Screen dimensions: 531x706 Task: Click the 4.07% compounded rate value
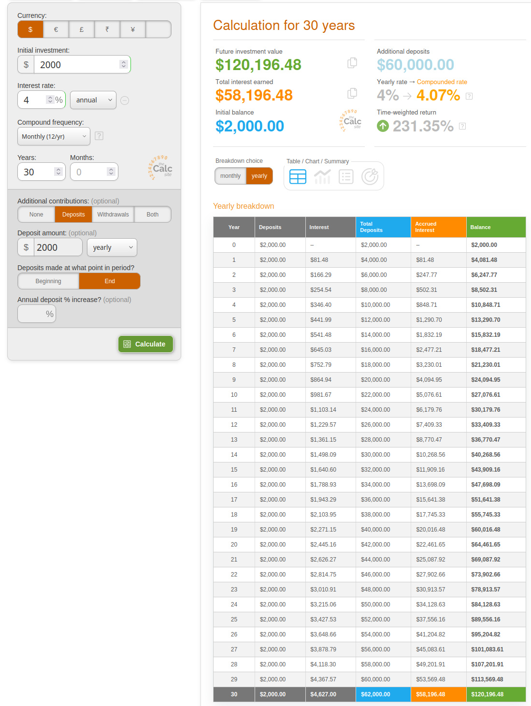438,95
